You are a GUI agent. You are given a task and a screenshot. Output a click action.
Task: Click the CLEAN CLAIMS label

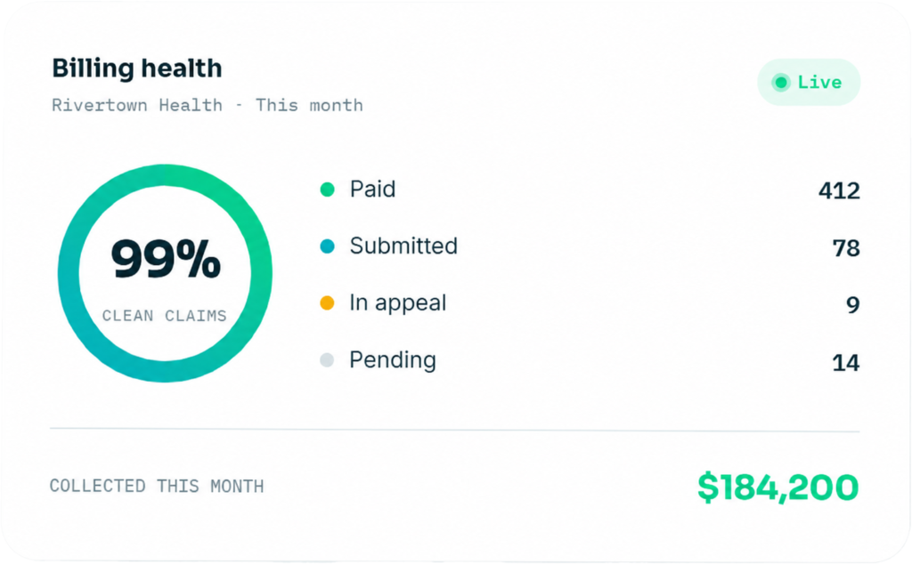click(165, 316)
